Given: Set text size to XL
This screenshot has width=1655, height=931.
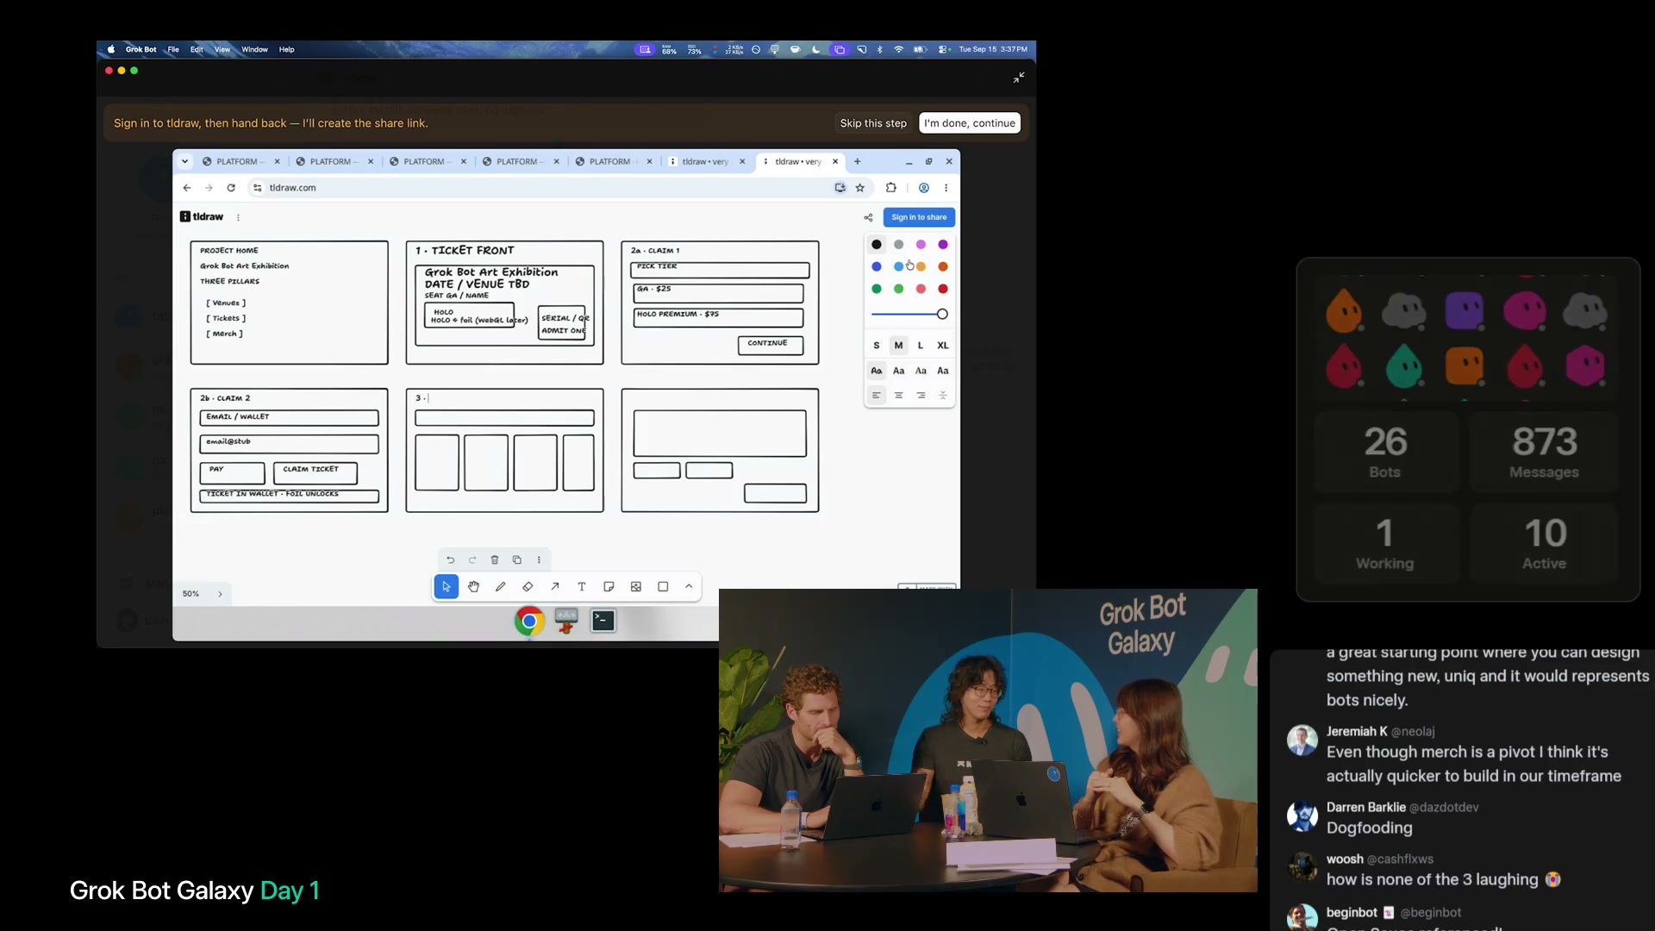Looking at the screenshot, I should 943,346.
